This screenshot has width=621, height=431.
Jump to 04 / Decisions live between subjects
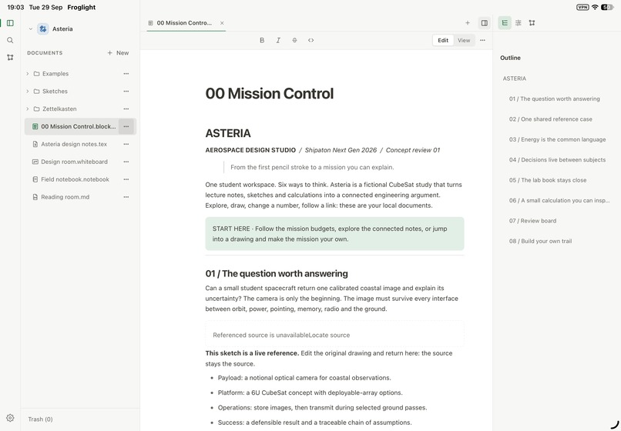pos(557,160)
